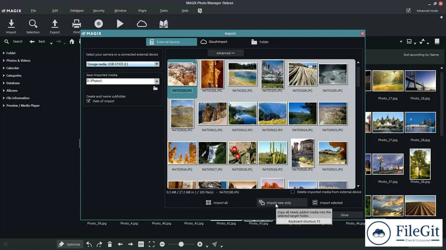446x250 pixels.
Task: Open the File menu
Action: (x=33, y=11)
